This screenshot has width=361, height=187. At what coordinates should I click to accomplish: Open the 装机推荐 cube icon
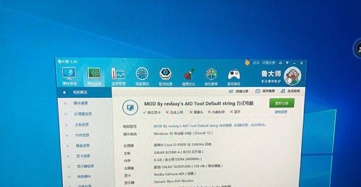(x=211, y=77)
